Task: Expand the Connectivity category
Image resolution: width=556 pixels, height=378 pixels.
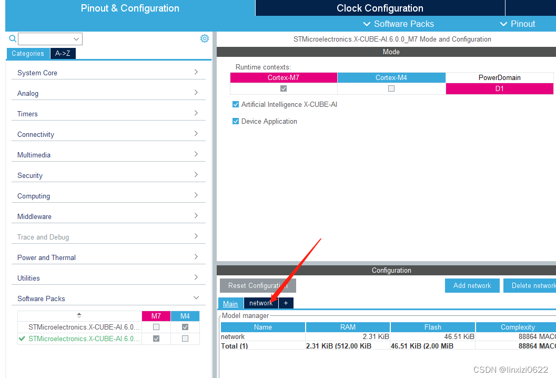Action: pos(108,134)
